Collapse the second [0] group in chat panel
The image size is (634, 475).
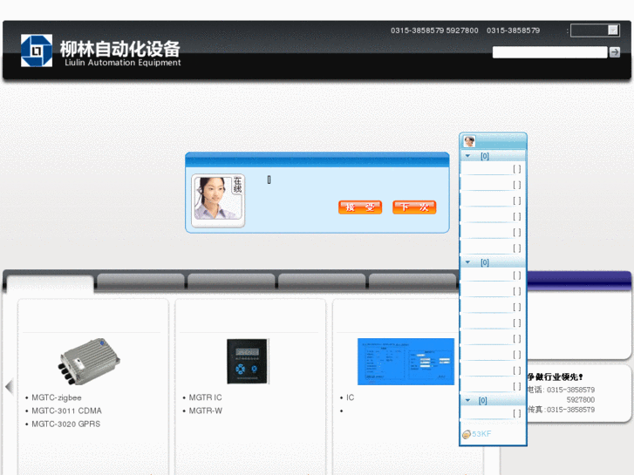coord(467,262)
